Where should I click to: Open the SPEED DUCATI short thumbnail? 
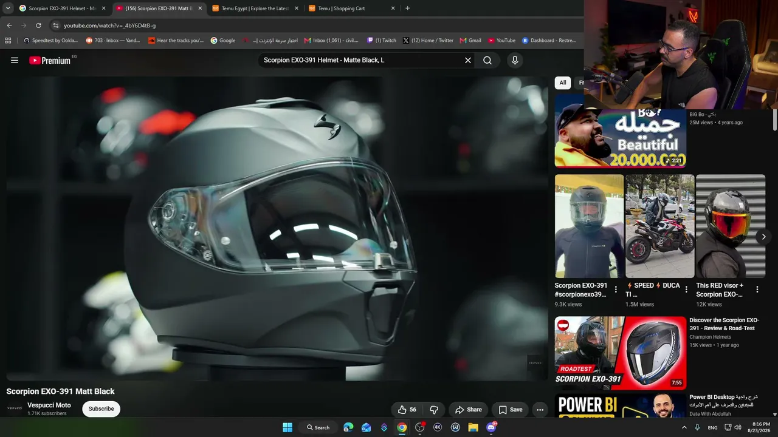pos(659,226)
